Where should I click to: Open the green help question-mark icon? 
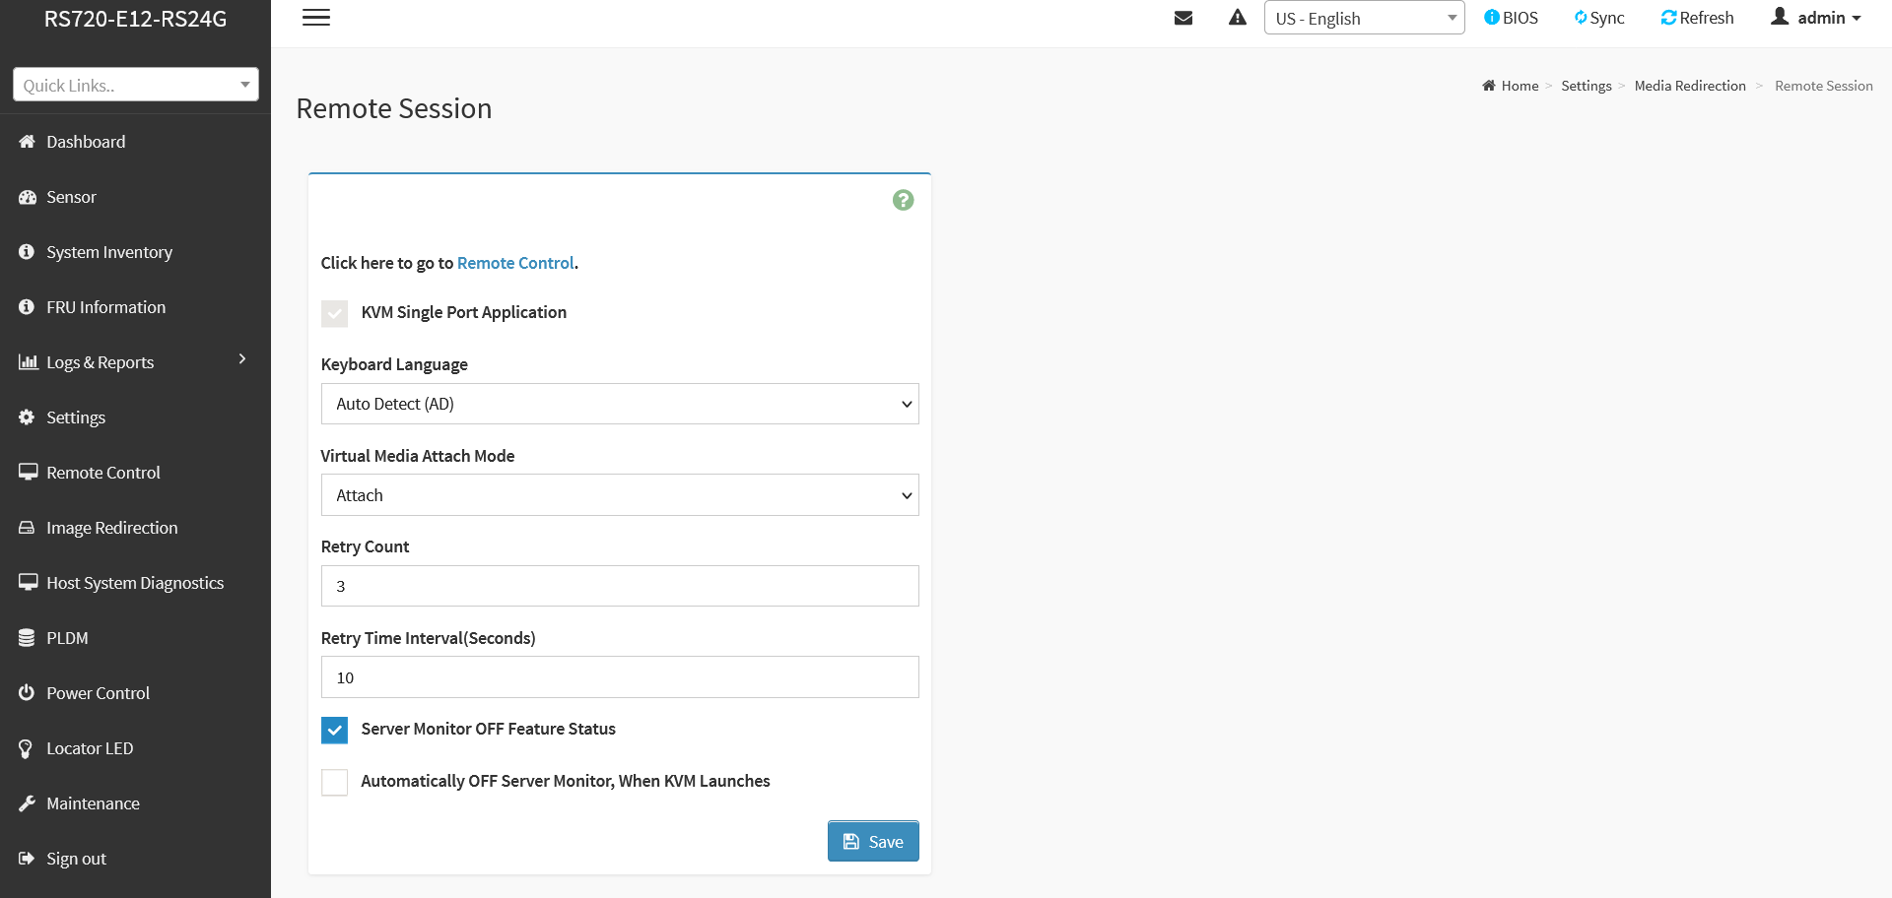click(903, 200)
